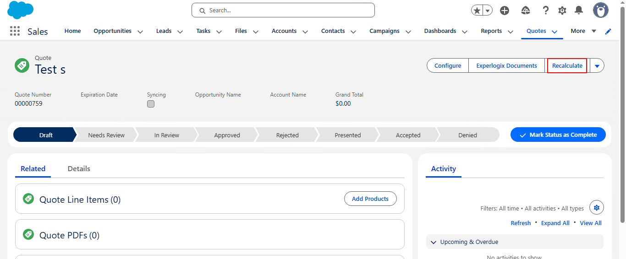626x259 pixels.
Task: Click the Recalculate button
Action: (x=567, y=66)
